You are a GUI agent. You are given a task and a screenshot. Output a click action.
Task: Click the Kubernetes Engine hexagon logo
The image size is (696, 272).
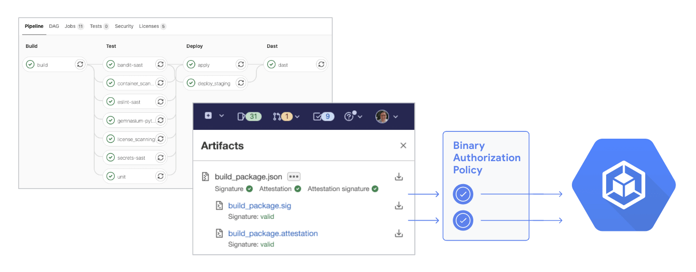(624, 185)
